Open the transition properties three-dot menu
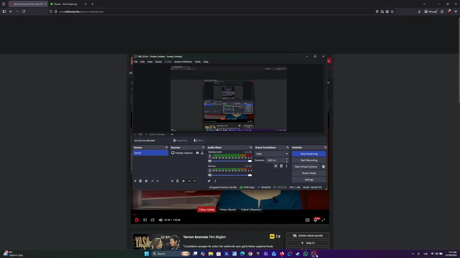 [286, 166]
